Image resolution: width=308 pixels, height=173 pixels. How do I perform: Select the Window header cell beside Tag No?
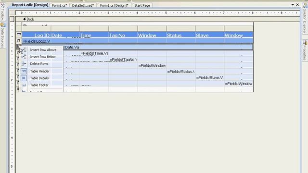tap(152, 35)
